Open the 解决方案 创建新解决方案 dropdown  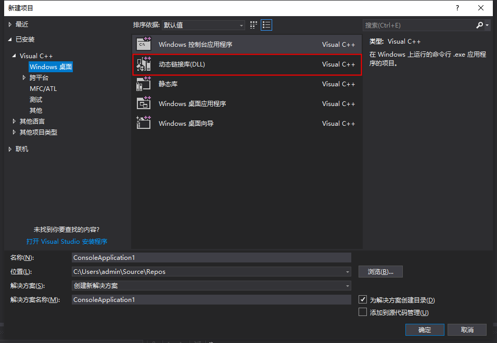point(211,285)
